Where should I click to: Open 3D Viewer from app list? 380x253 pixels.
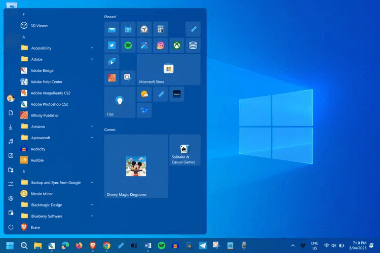coord(57,26)
